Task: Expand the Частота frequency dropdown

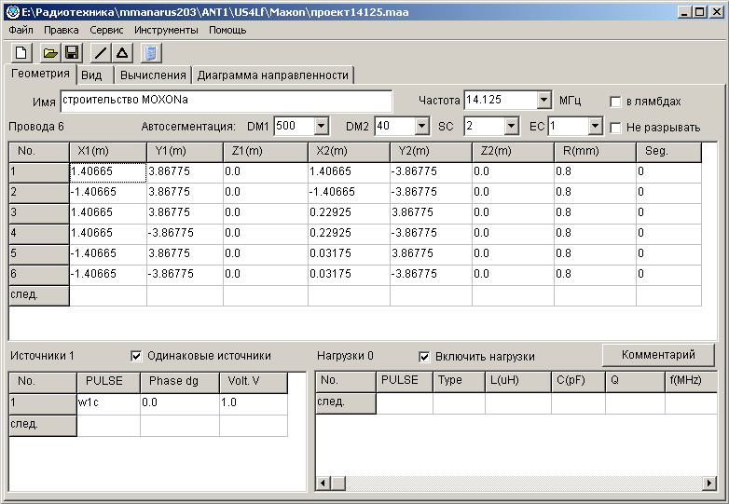Action: (x=544, y=101)
